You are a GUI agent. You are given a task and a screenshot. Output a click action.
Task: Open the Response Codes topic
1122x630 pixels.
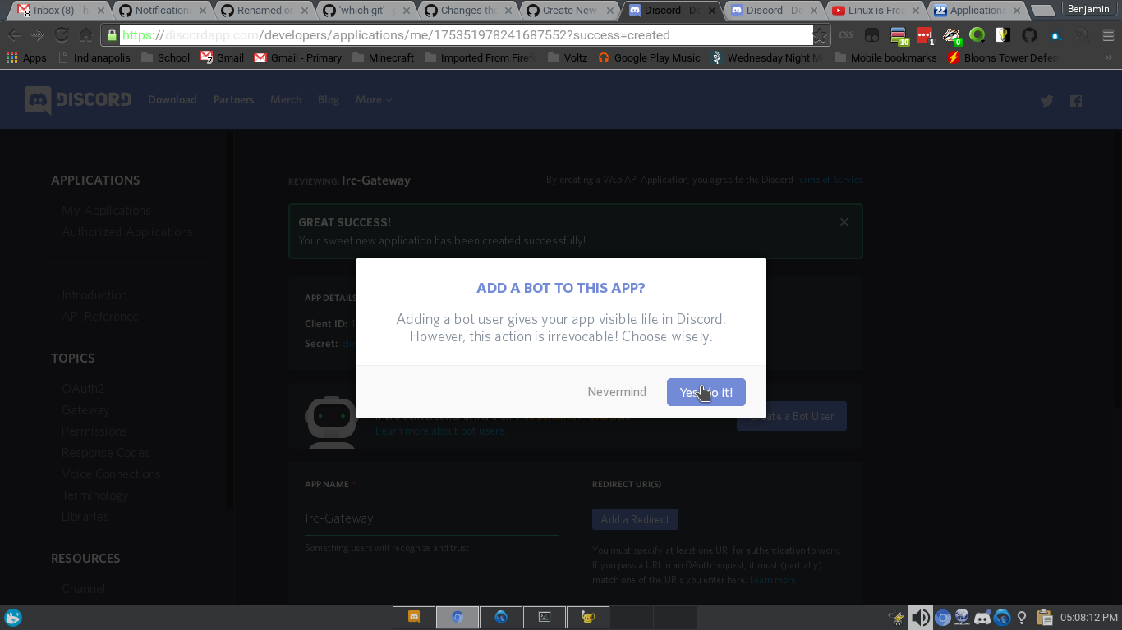click(x=106, y=453)
